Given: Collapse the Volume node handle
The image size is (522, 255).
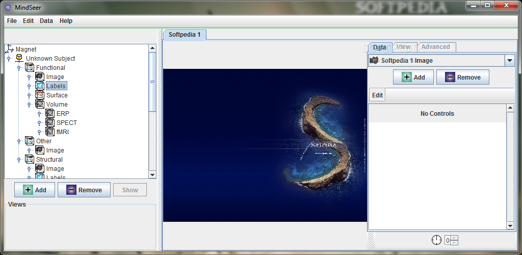Looking at the screenshot, I should [29, 105].
